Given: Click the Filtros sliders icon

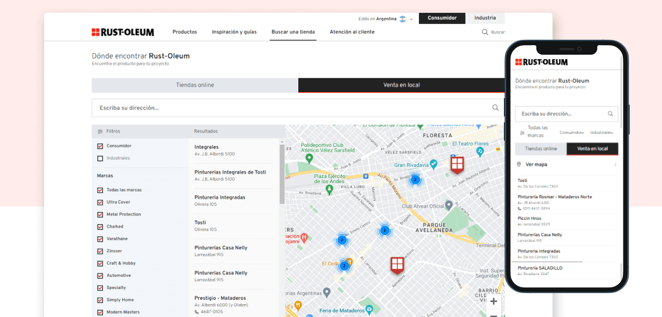Looking at the screenshot, I should pos(100,132).
